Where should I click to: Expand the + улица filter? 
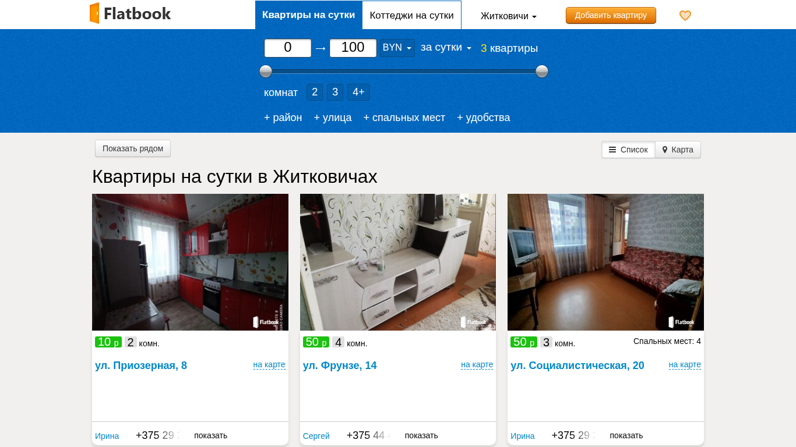click(x=333, y=118)
